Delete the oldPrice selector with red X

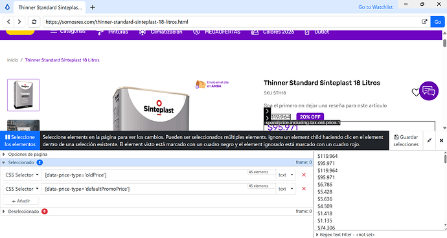[304, 175]
